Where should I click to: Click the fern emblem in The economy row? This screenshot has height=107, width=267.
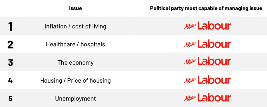coord(190,62)
